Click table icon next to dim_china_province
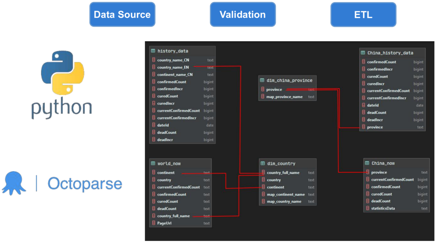Viewport: 437px width, 245px height. coord(262,80)
